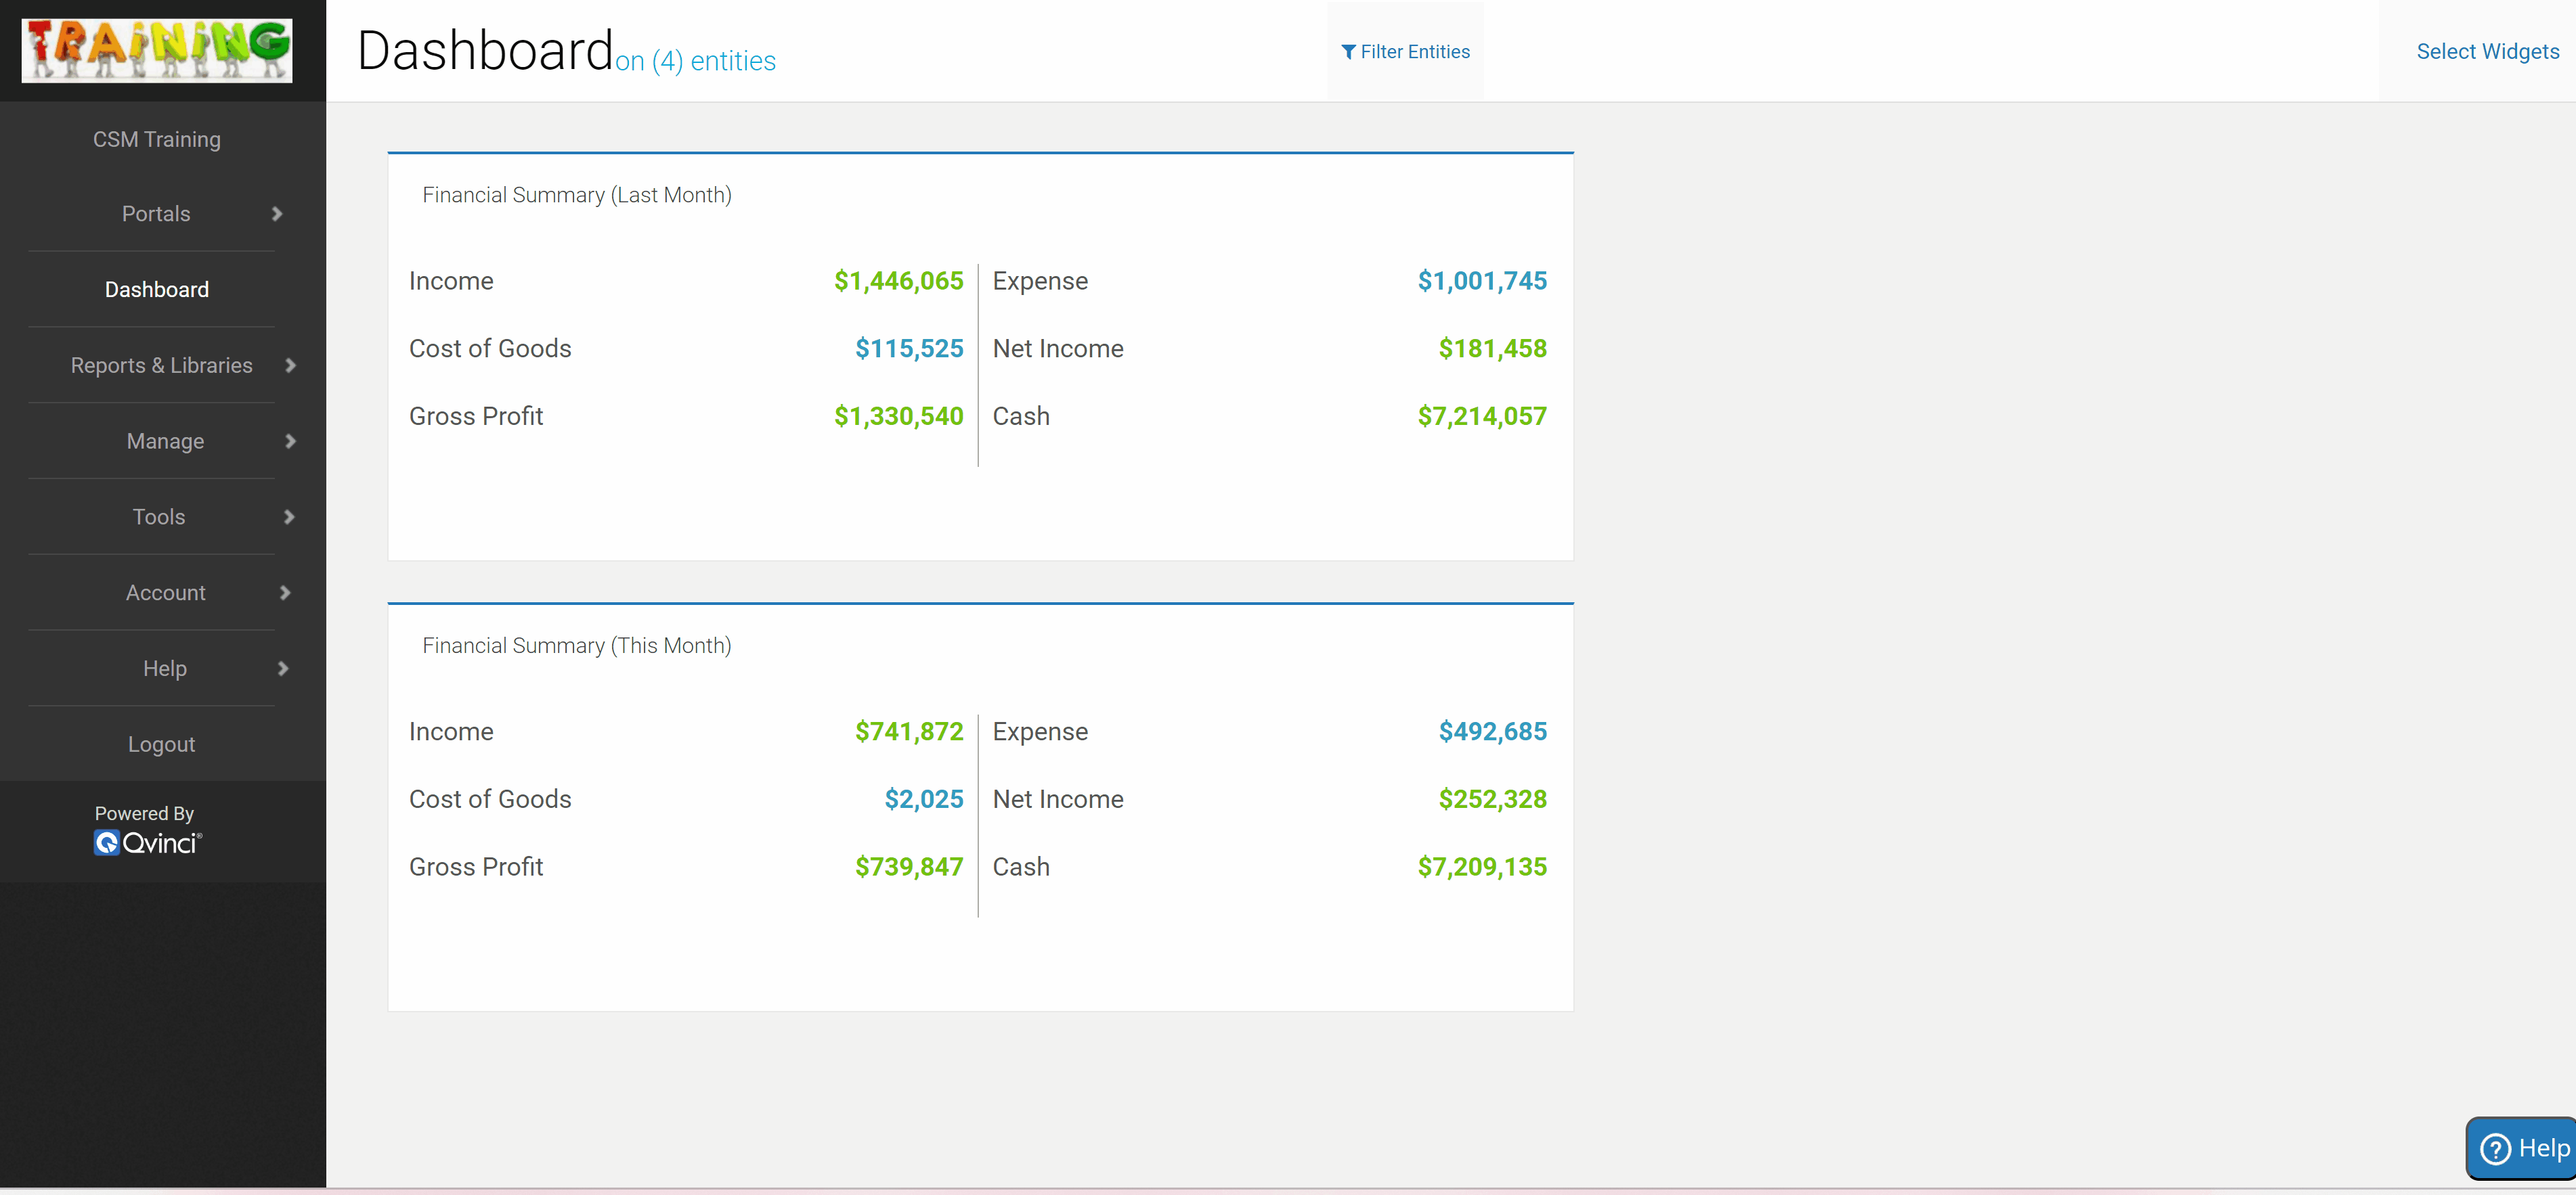Expand the Portals menu arrow
Image resolution: width=2576 pixels, height=1195 pixels.
[277, 214]
